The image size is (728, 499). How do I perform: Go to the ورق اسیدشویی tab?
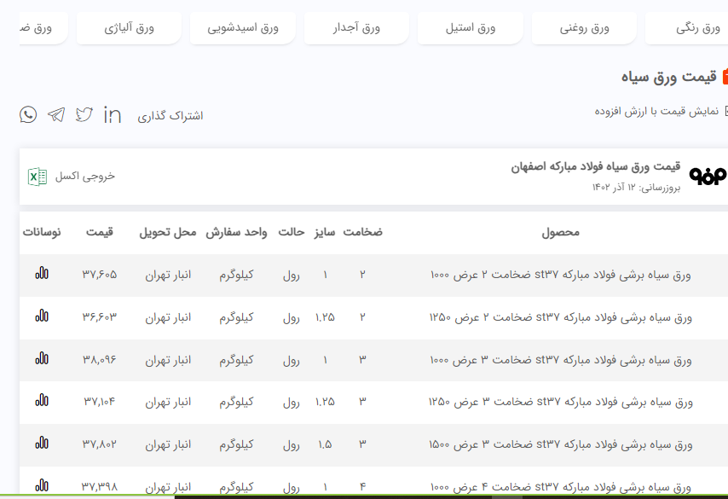[243, 28]
